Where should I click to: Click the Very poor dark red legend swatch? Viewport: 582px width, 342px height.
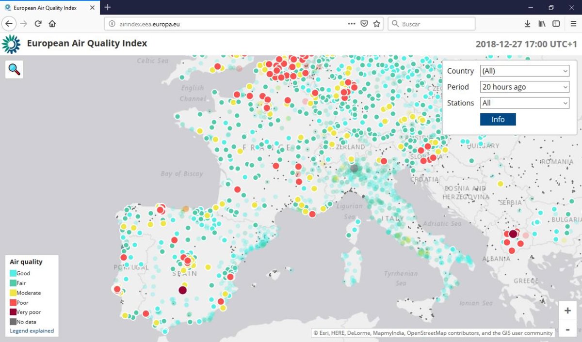click(13, 312)
